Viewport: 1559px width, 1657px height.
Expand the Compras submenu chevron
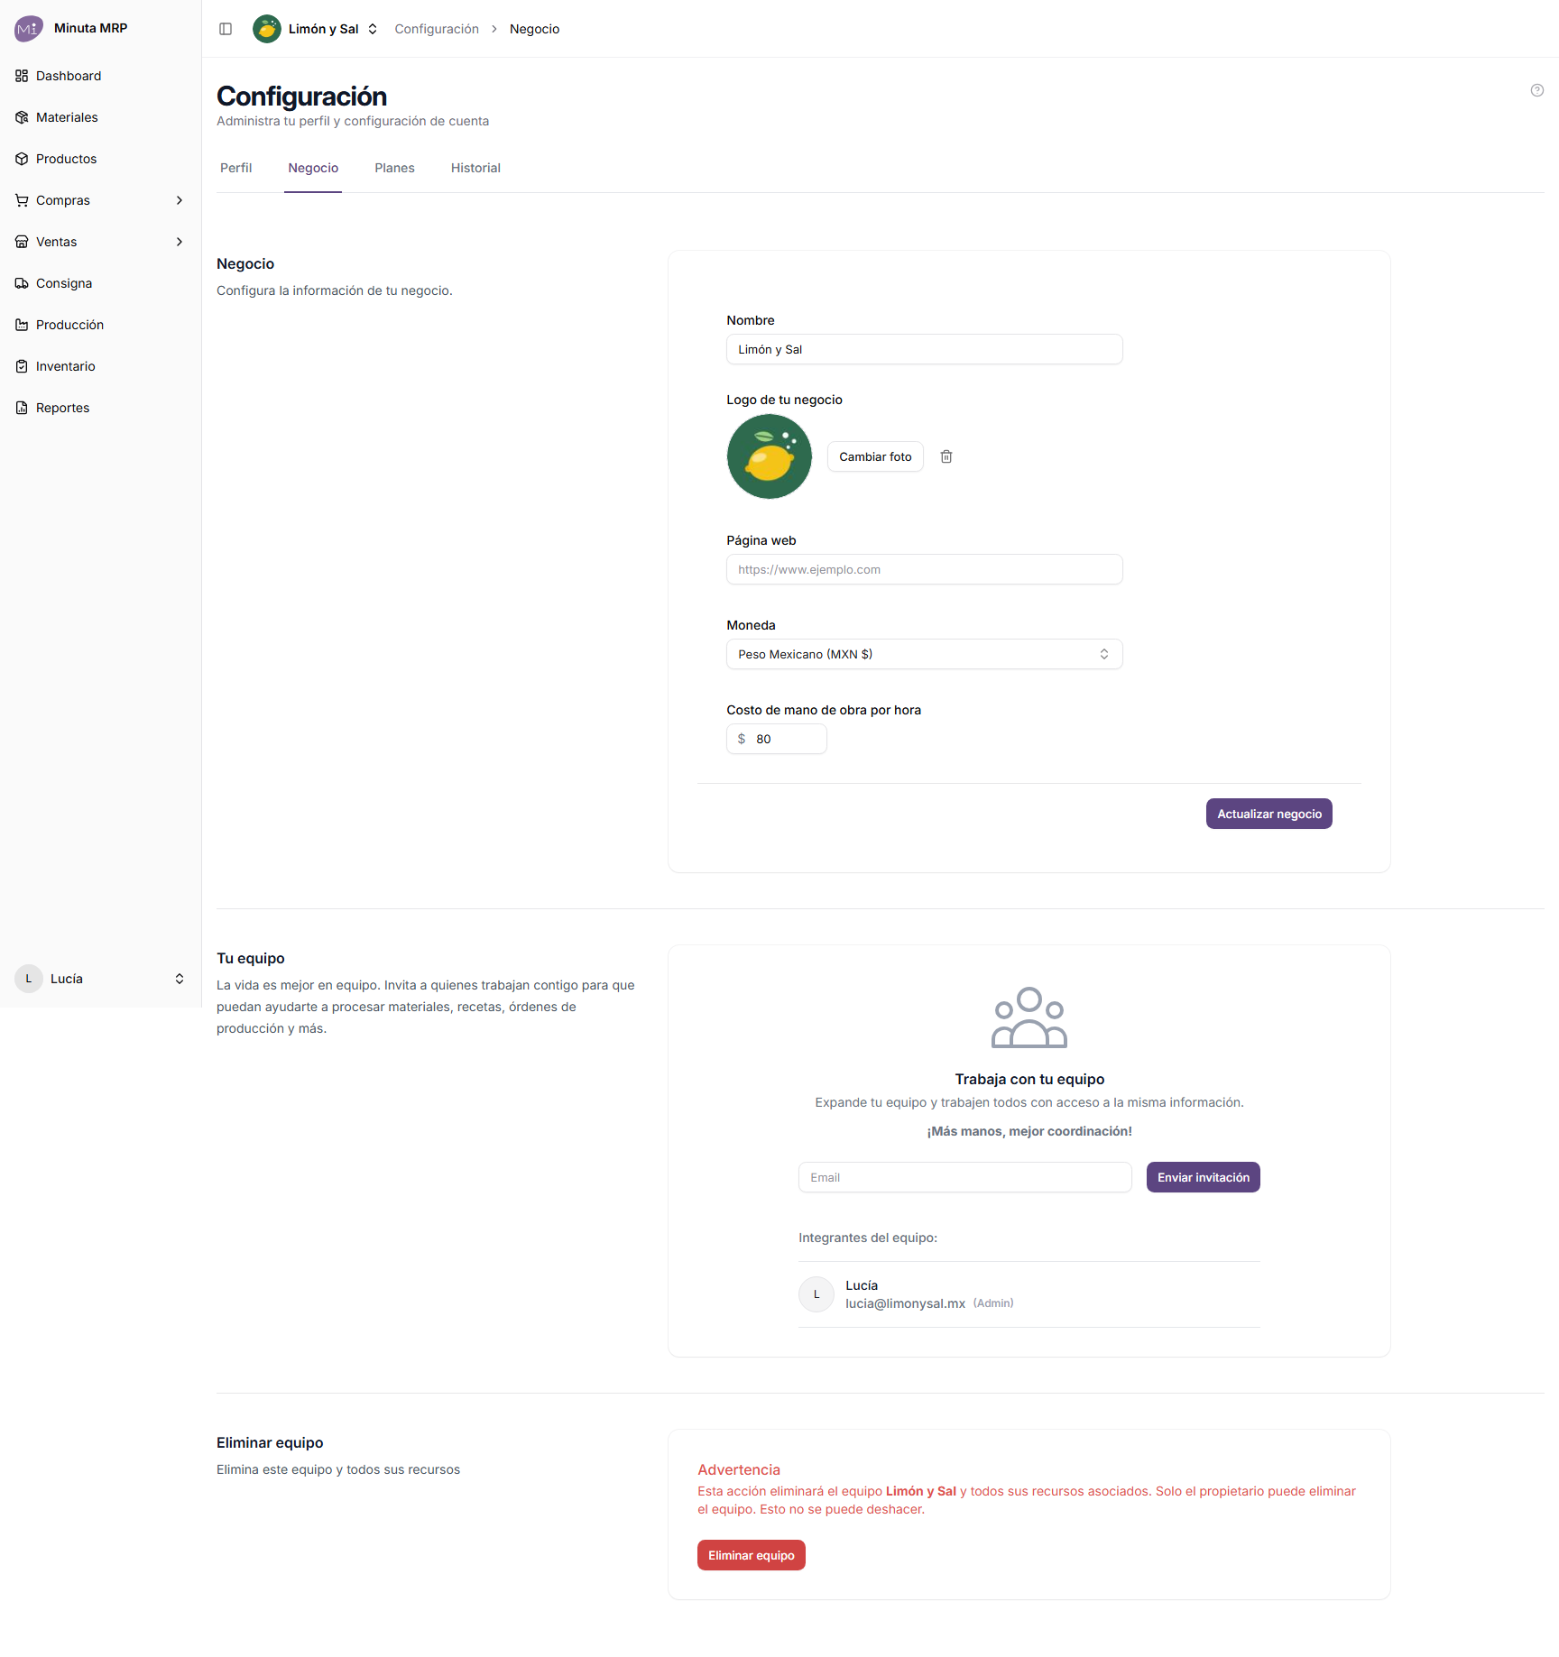(180, 200)
